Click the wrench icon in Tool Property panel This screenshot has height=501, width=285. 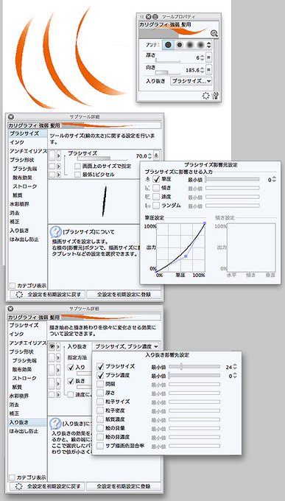pyautogui.click(x=215, y=95)
